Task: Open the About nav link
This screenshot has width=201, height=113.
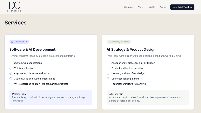Action: click(x=162, y=7)
